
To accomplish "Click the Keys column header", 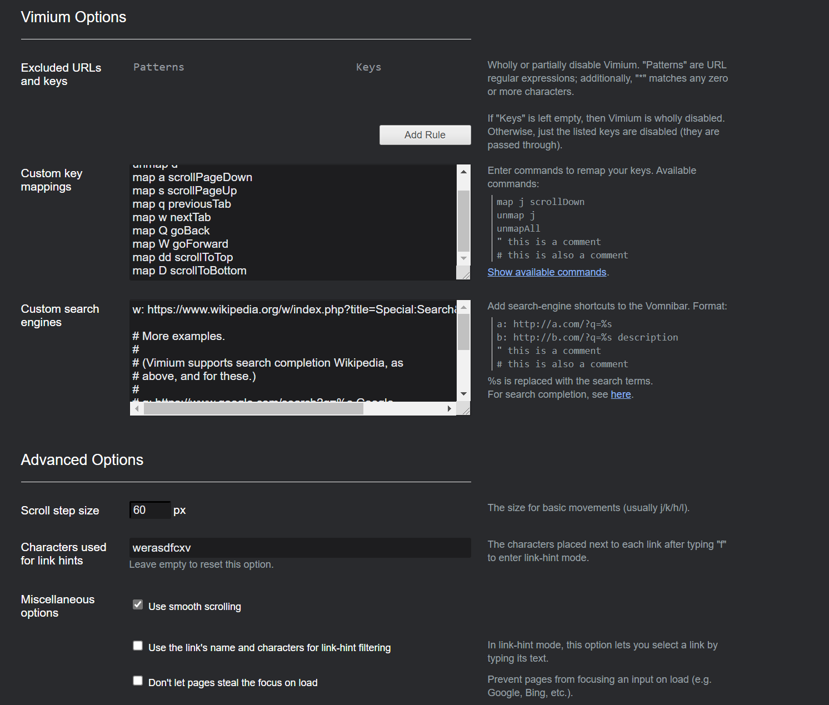I will (x=368, y=67).
